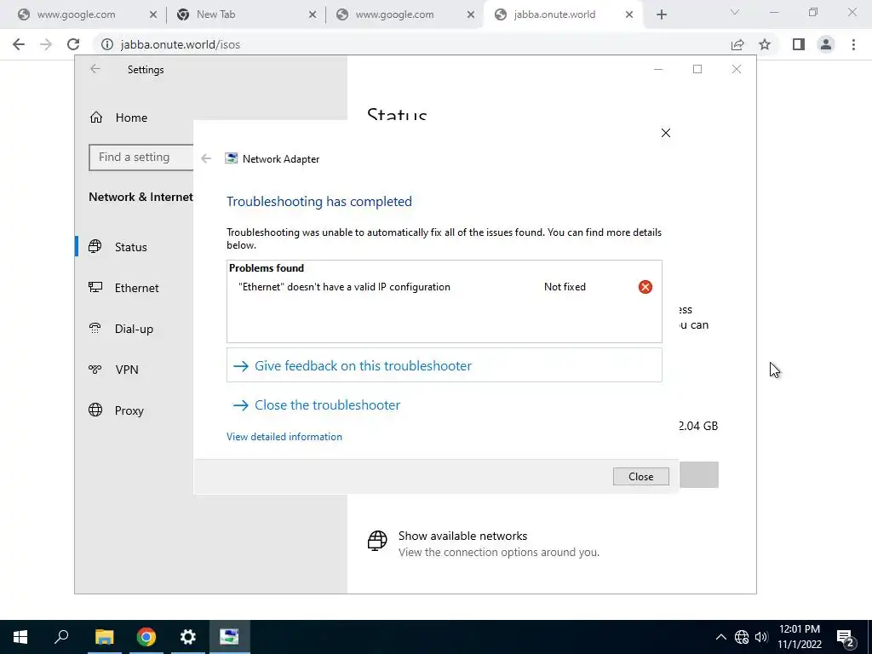
Task: Open Proxy settings page
Action: coord(129,410)
